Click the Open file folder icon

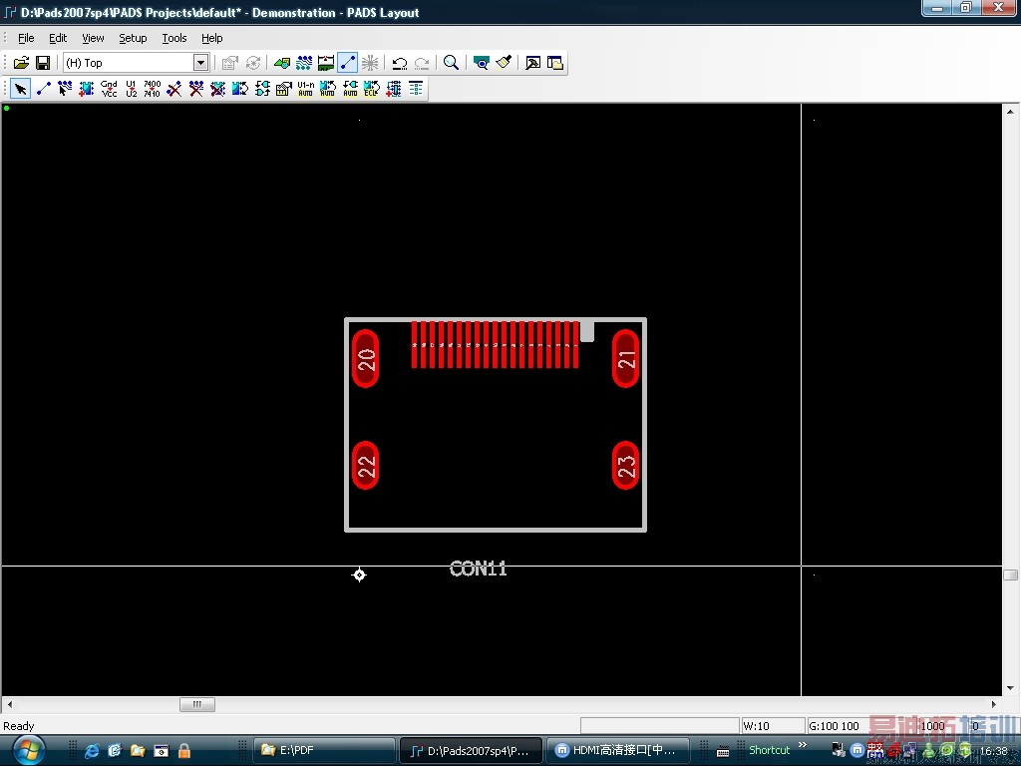point(21,63)
